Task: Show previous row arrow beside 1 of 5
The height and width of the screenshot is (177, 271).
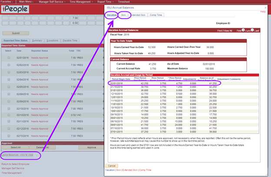Action: pos(243,30)
